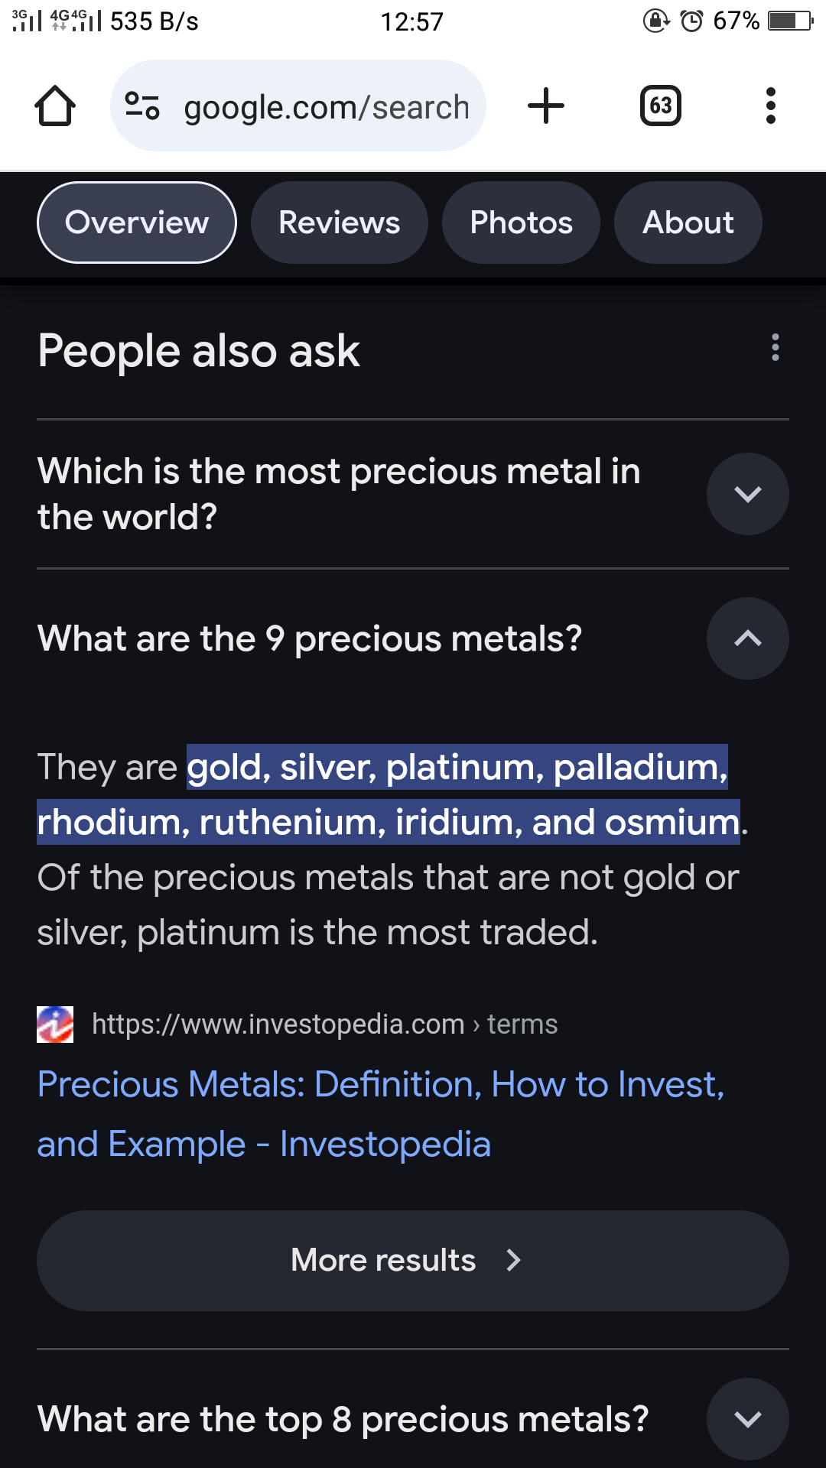Open the tab switcher showing 63 tabs
This screenshot has width=826, height=1468.
click(661, 106)
